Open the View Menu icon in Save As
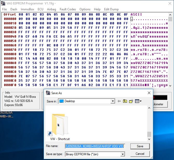174x160 pixels. click(x=138, y=101)
